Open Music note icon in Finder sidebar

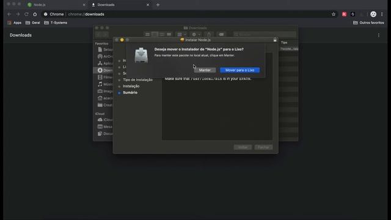(100, 84)
